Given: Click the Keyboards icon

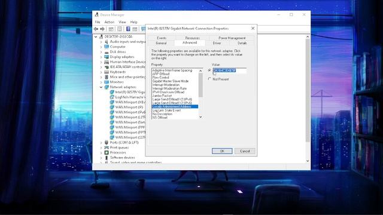Looking at the screenshot, I should 107,72.
